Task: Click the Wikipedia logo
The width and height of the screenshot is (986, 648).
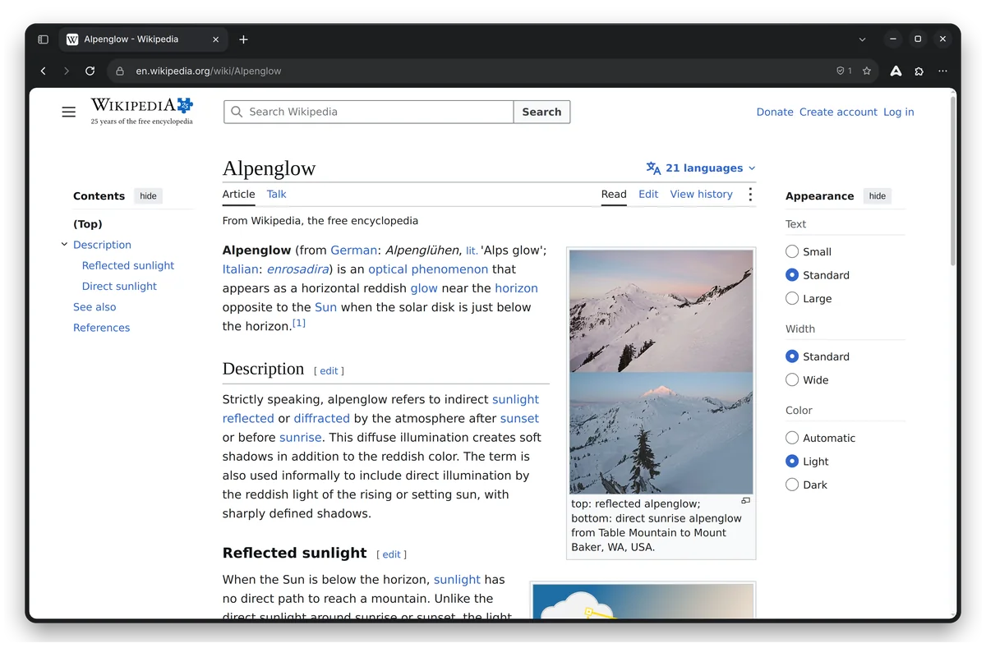Action: click(142, 111)
